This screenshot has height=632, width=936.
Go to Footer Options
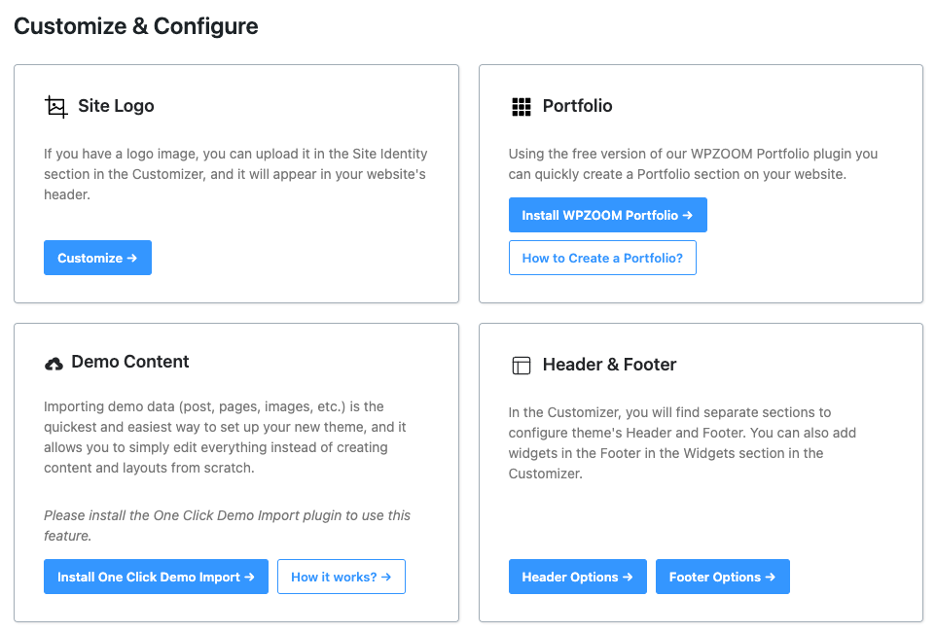(x=722, y=577)
